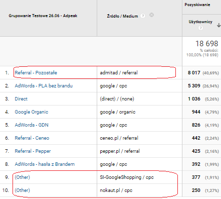The image size is (221, 199).
Task: Click the 1 036 users value
Action: pyautogui.click(x=194, y=99)
